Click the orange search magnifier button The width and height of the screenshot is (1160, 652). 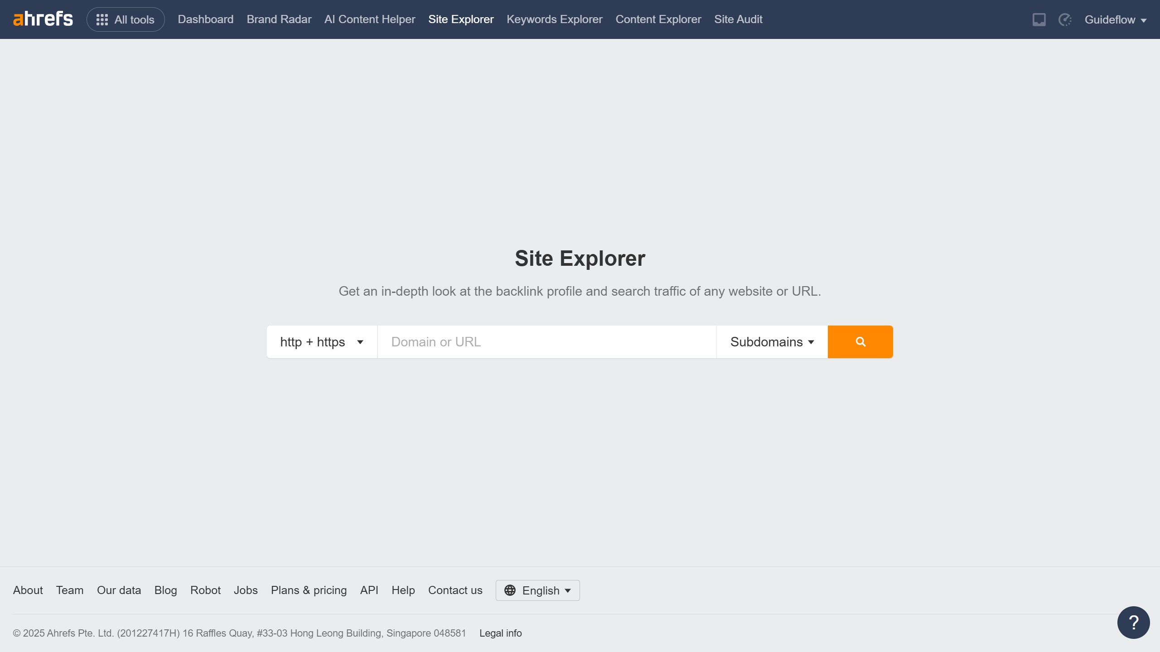[x=860, y=342]
